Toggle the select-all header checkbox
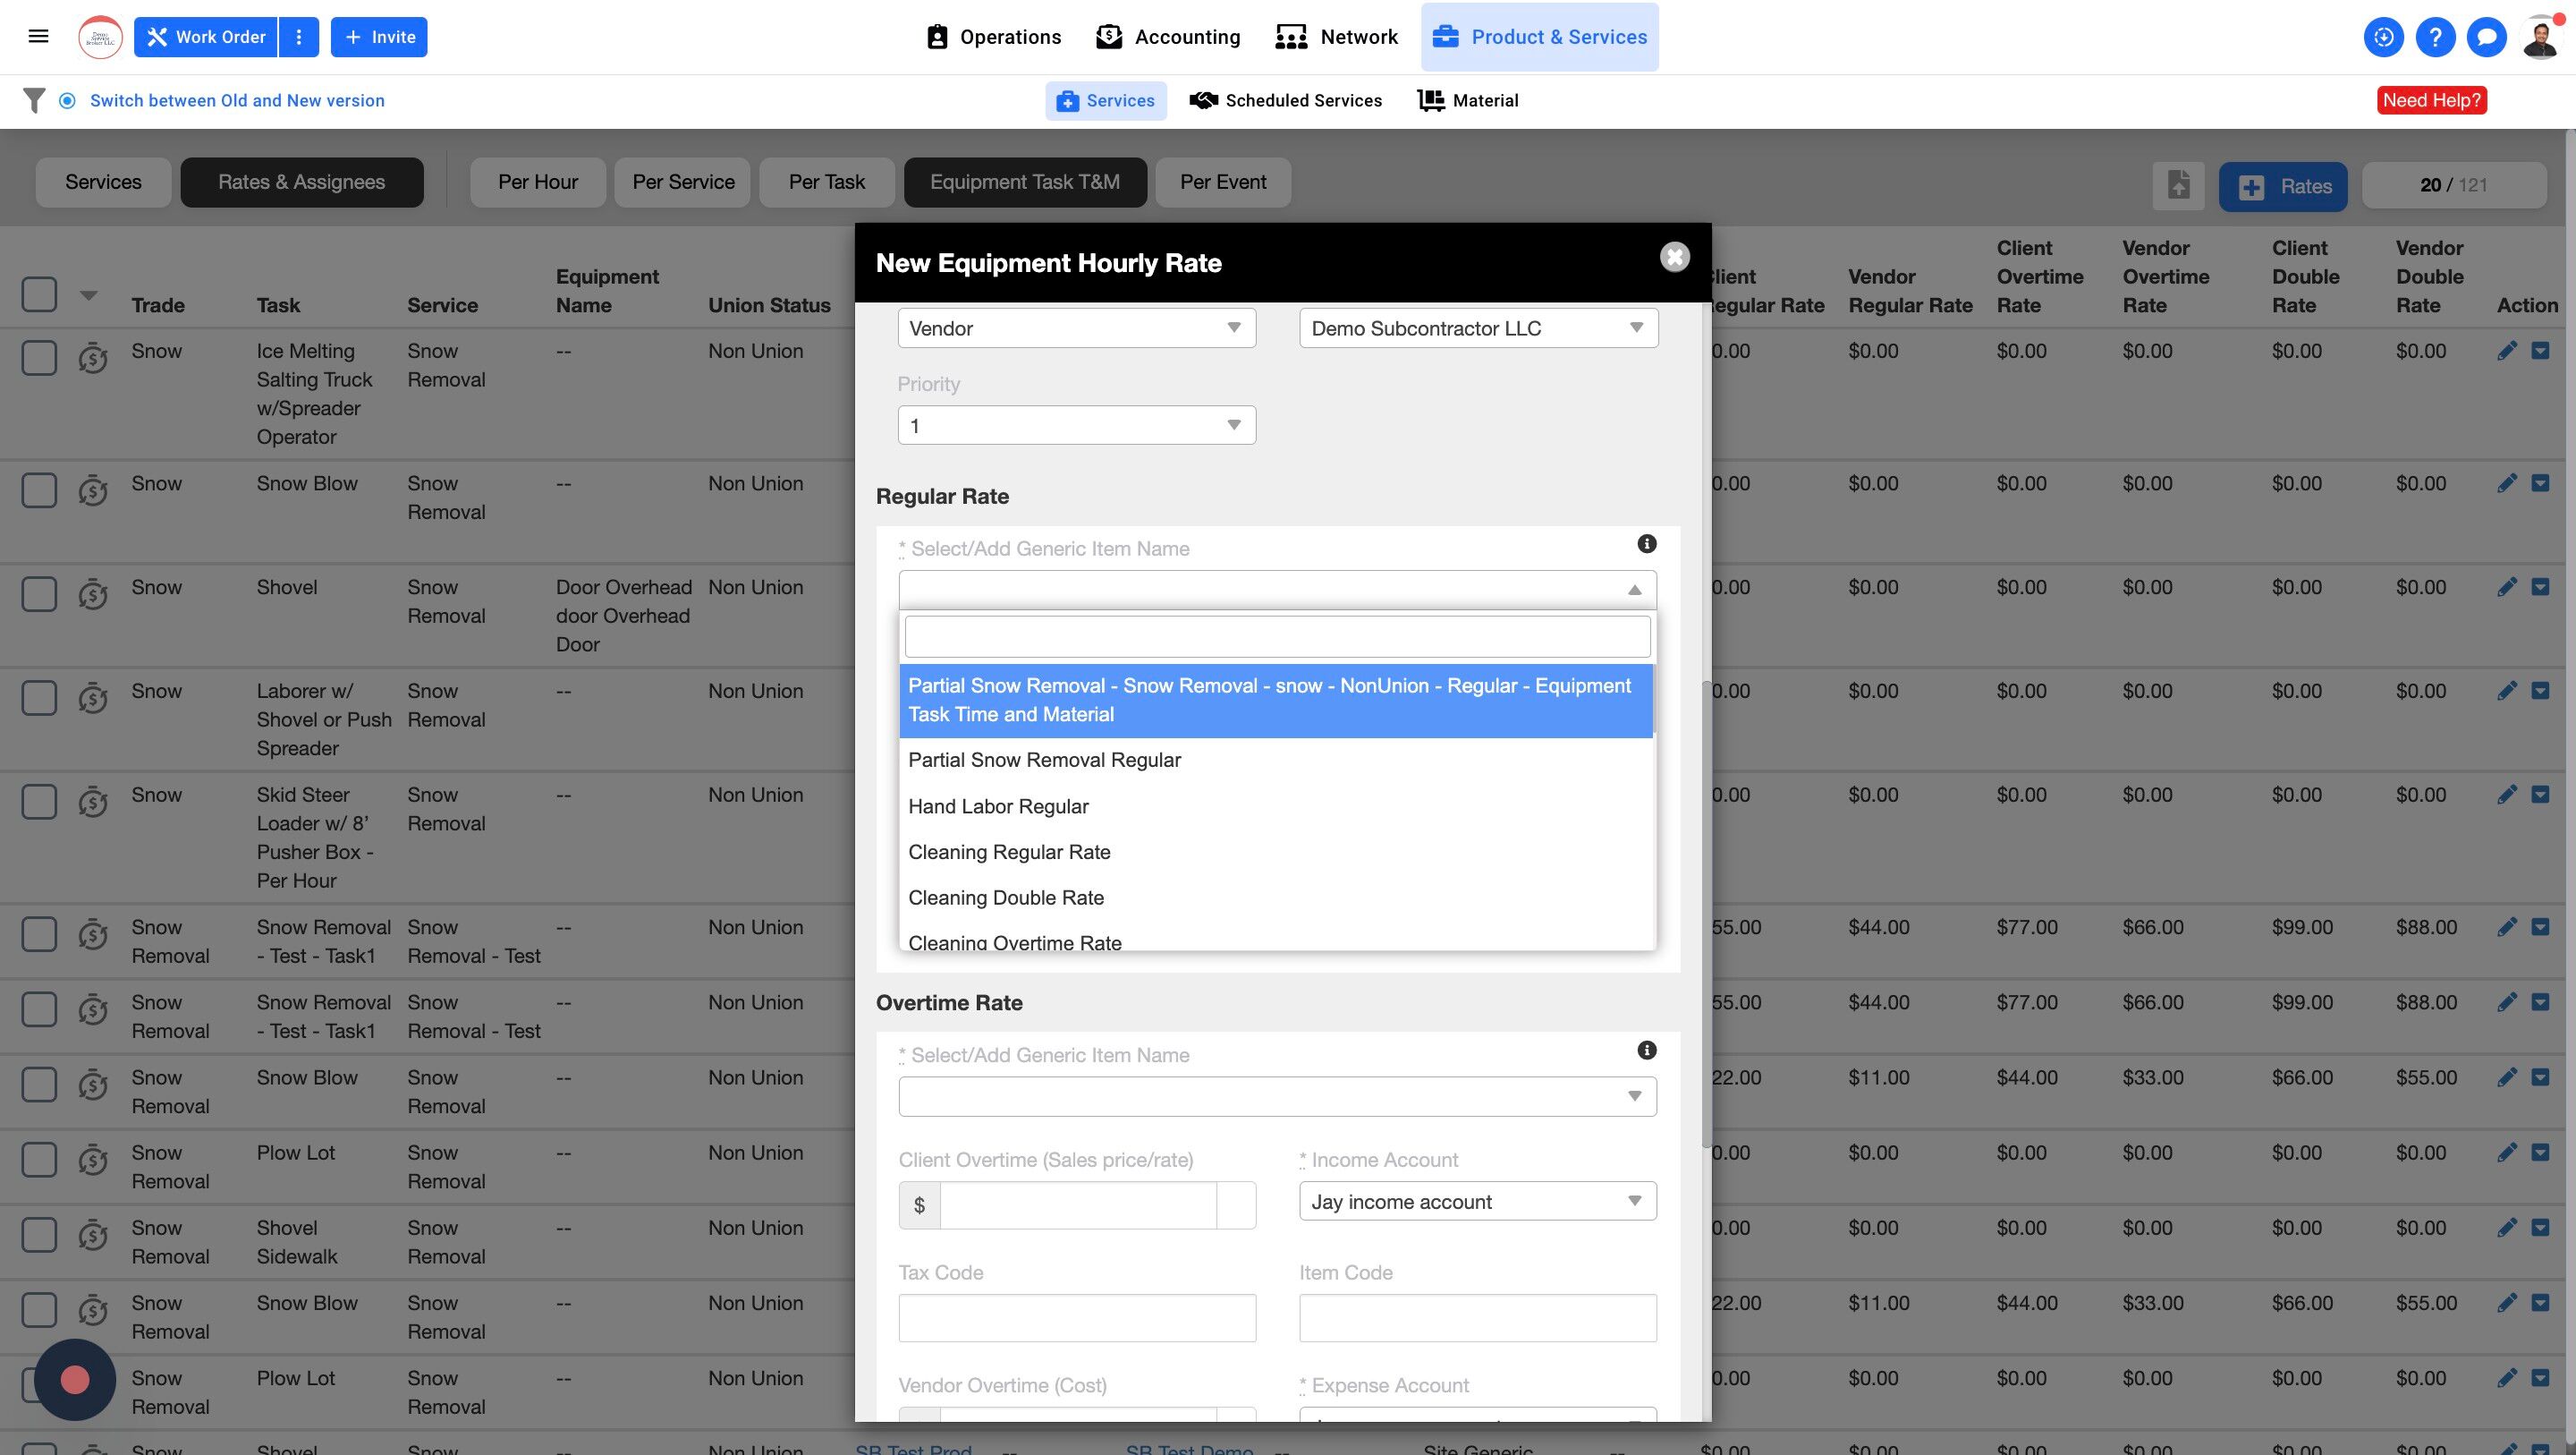The width and height of the screenshot is (2576, 1455). pos(39,294)
